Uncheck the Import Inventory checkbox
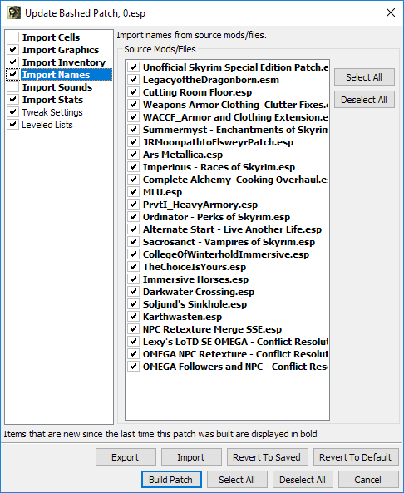 coord(13,62)
